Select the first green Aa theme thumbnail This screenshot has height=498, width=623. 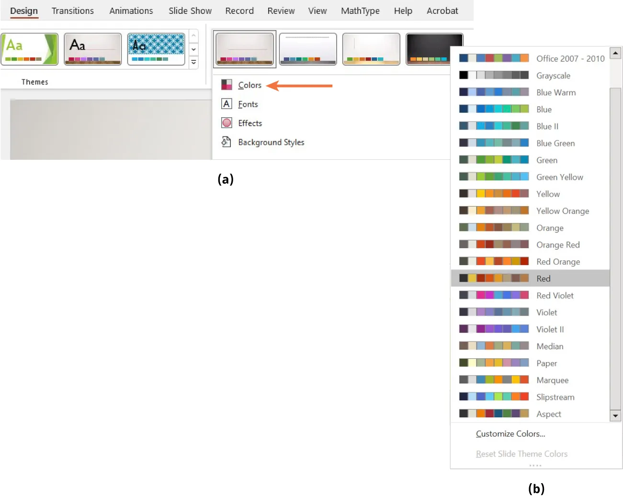29,49
